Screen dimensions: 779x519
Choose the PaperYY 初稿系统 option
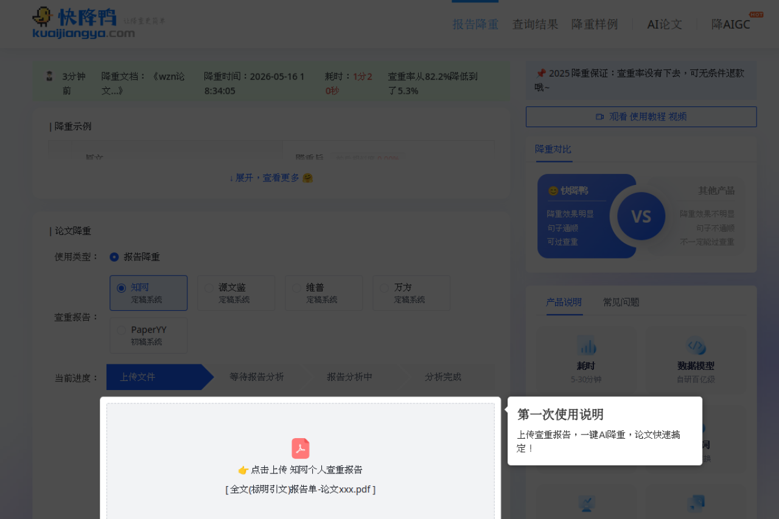[148, 335]
